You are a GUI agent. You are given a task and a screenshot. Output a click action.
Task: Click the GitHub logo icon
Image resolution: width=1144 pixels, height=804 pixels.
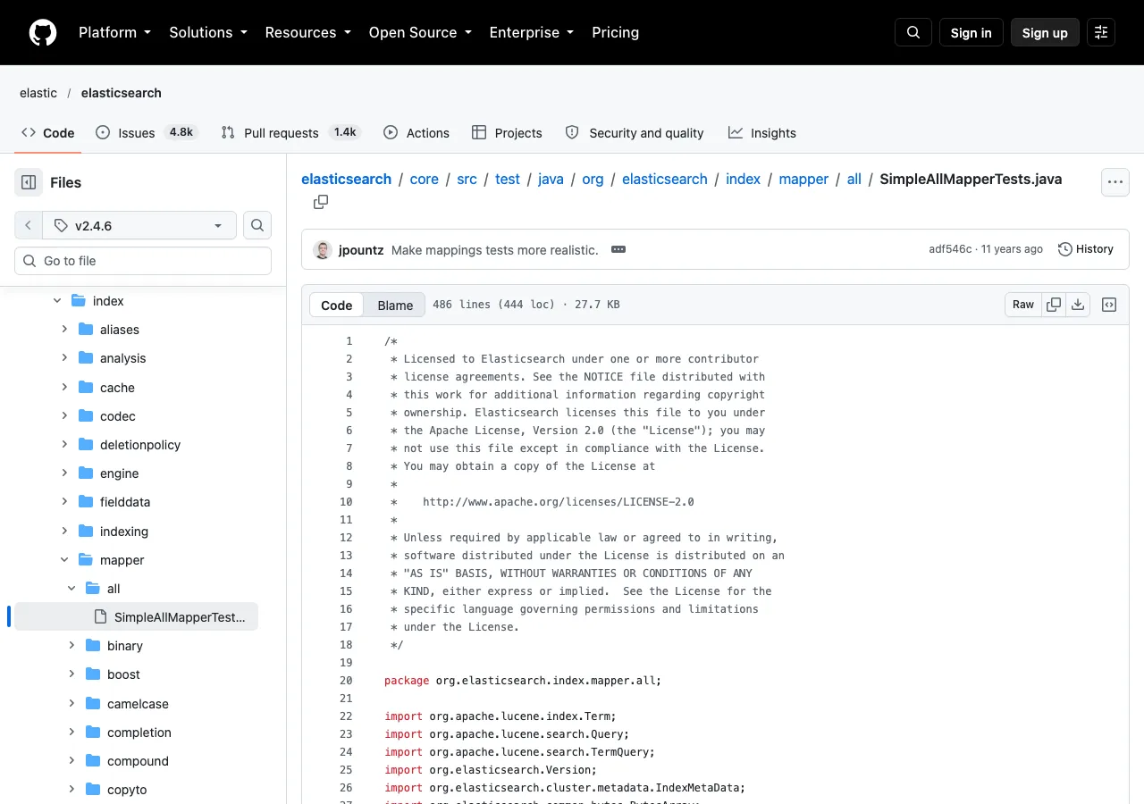click(43, 32)
